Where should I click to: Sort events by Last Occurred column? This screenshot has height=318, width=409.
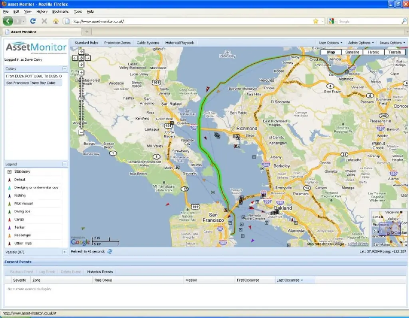pyautogui.click(x=295, y=280)
